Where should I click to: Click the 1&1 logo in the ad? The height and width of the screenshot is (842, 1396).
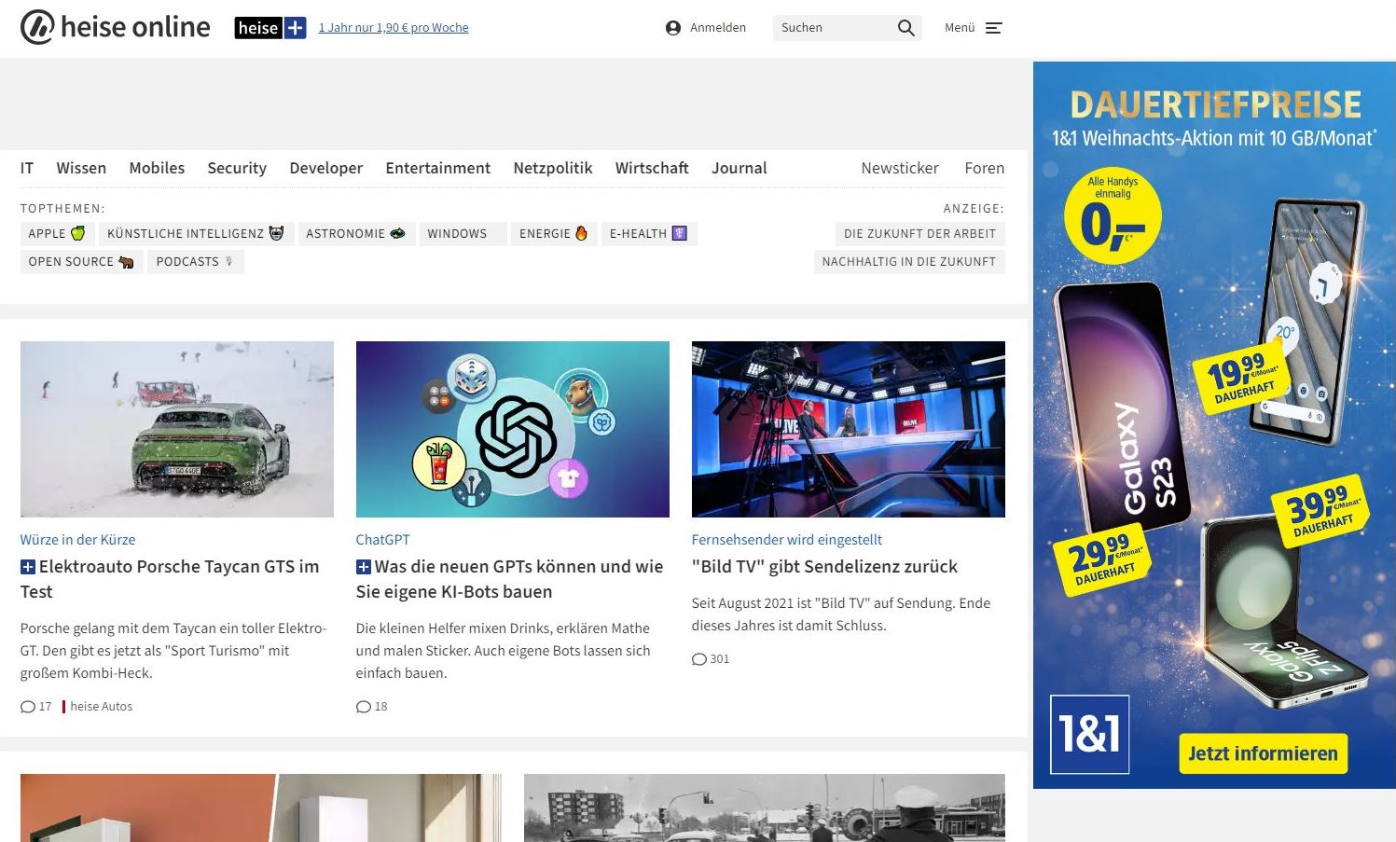(x=1089, y=734)
